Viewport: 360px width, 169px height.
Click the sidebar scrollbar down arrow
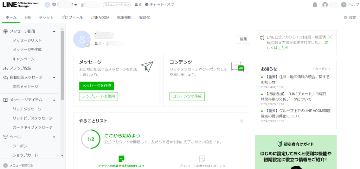coord(62,156)
